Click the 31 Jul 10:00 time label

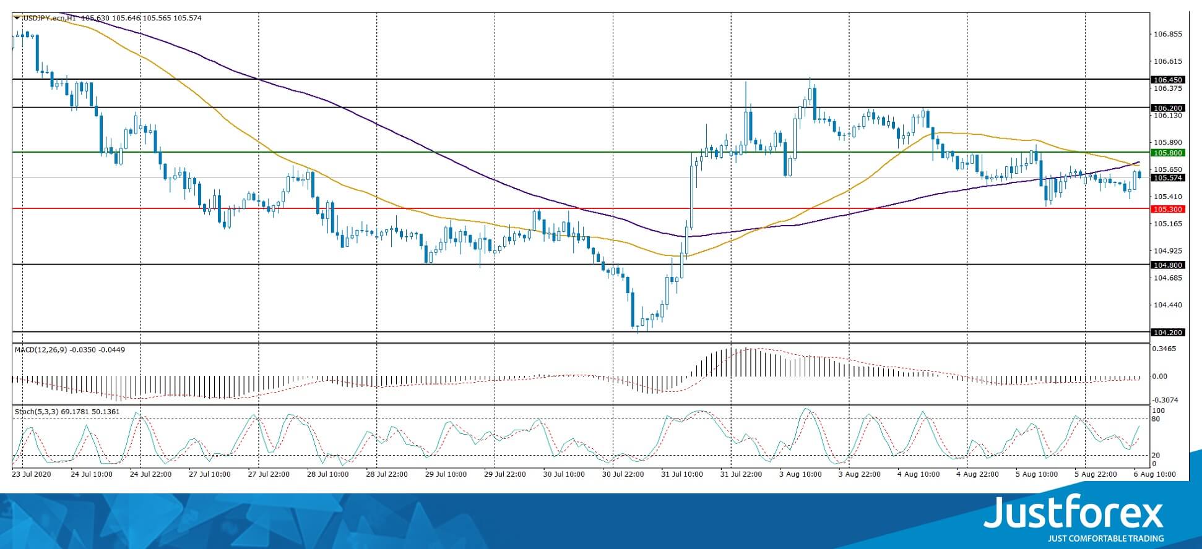pos(682,475)
